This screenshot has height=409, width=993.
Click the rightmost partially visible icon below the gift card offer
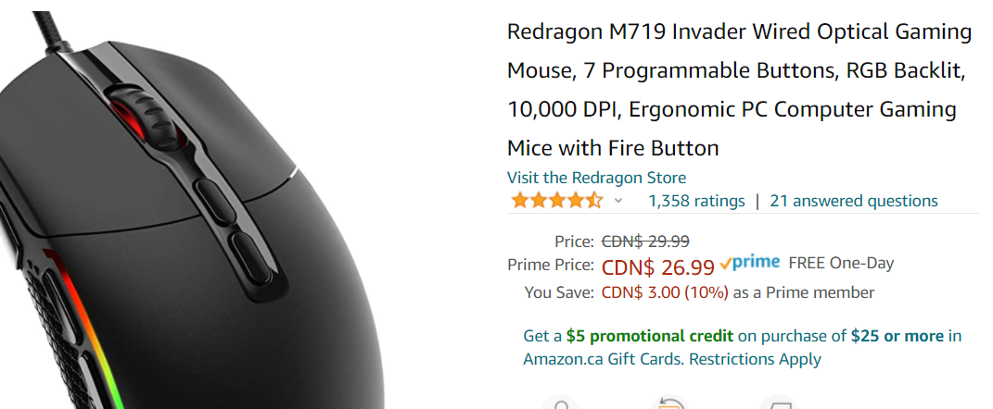coord(778,403)
